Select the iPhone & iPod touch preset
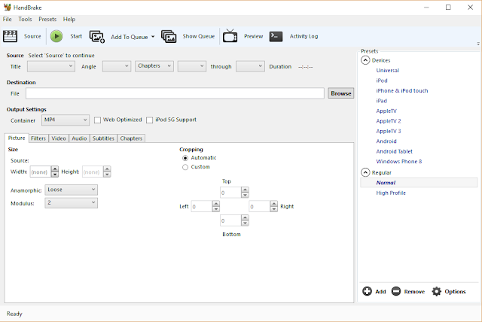This screenshot has height=322, width=482. tap(401, 90)
